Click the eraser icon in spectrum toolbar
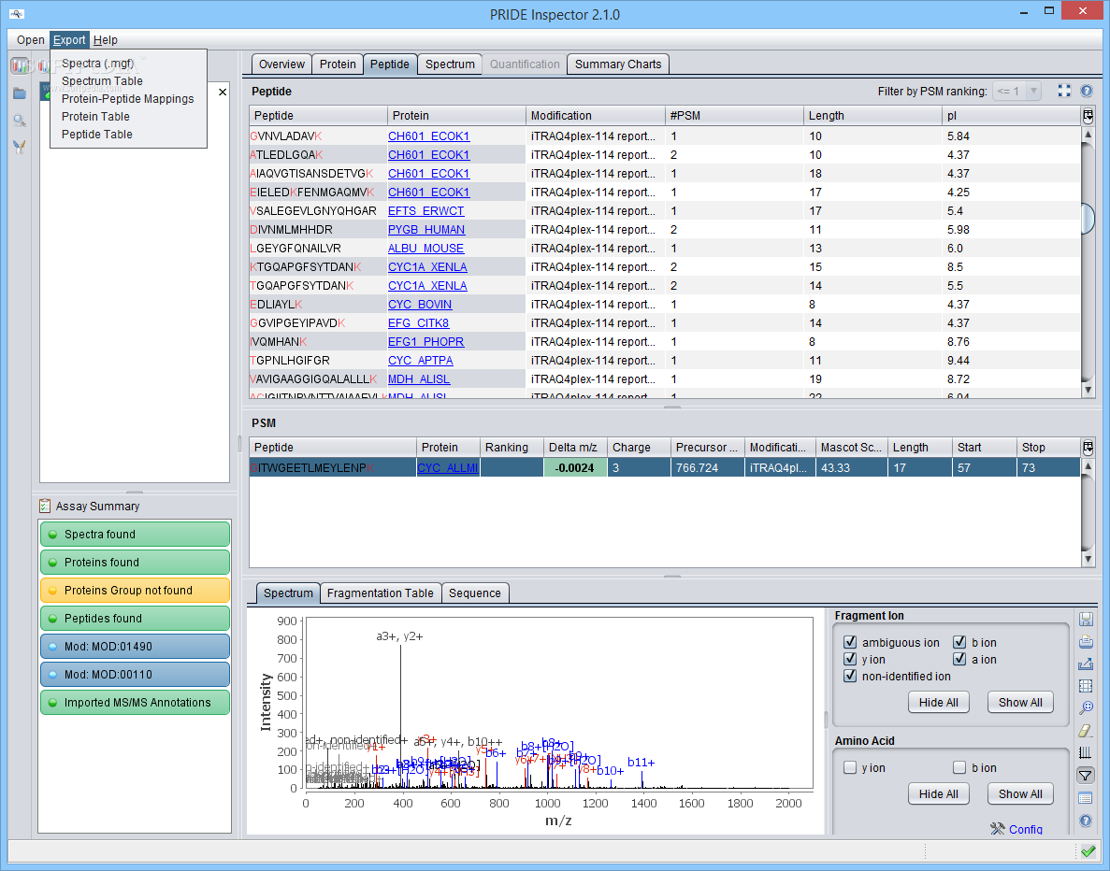 pyautogui.click(x=1086, y=731)
